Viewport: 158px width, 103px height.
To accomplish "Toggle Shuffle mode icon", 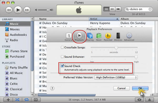I will click(x=17, y=100).
